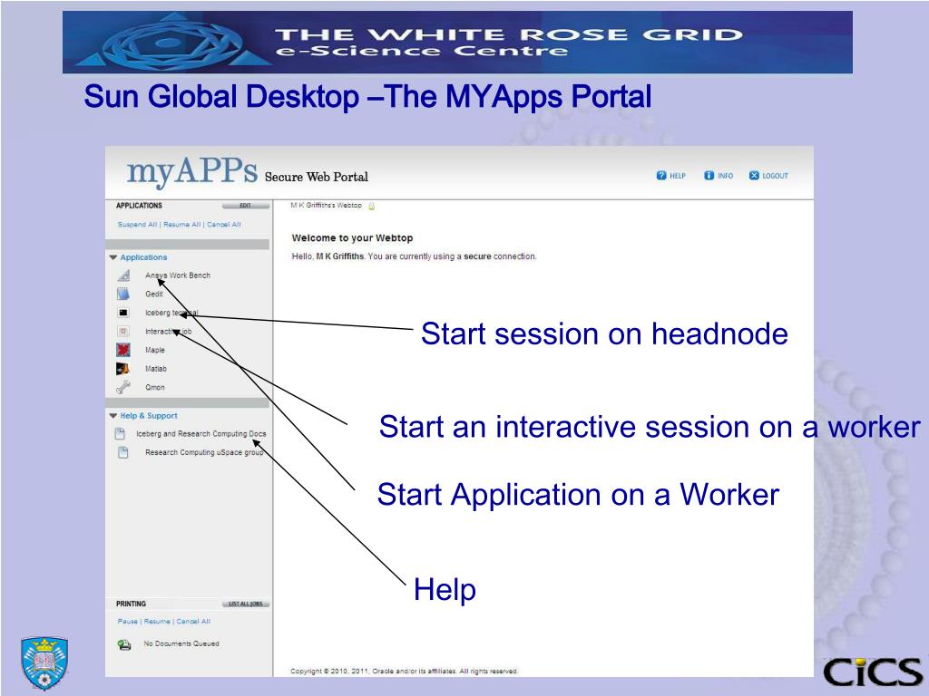Click the HELP text in the header

(678, 176)
